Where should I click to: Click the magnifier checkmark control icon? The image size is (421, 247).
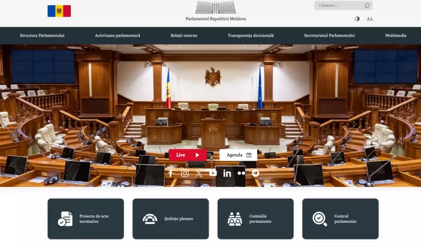pos(320,219)
